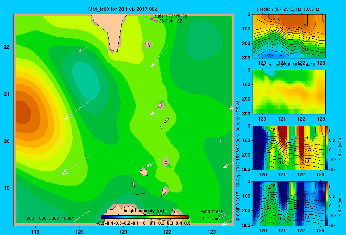The height and width of the screenshot is (235, 346).
Task: Click latitude label 21 on main map
Action: 7,94
